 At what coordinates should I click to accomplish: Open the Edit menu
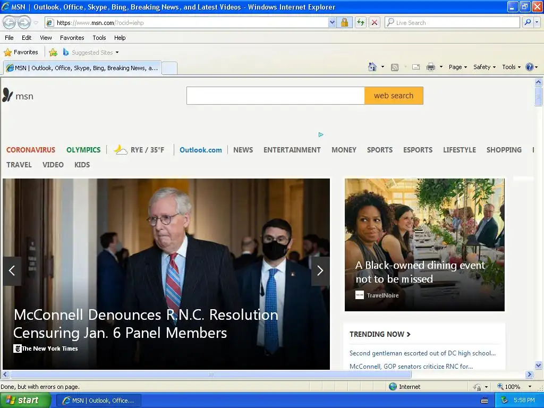pos(27,38)
